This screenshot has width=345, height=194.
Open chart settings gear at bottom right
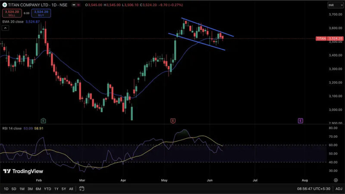336,180
